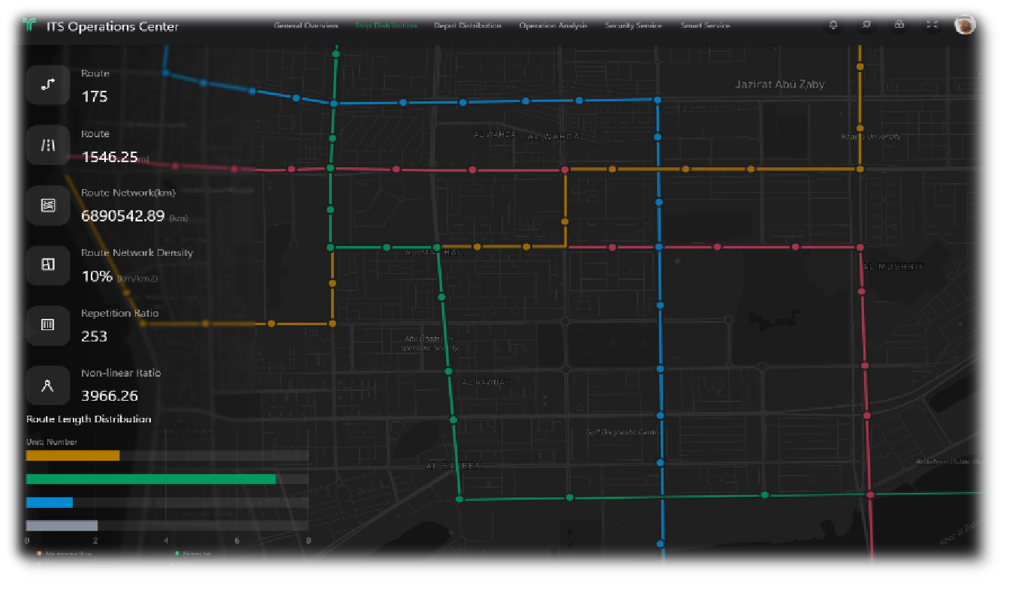Screen dimensions: 1012x589
Task: Click the refresh icon in header
Action: (x=866, y=25)
